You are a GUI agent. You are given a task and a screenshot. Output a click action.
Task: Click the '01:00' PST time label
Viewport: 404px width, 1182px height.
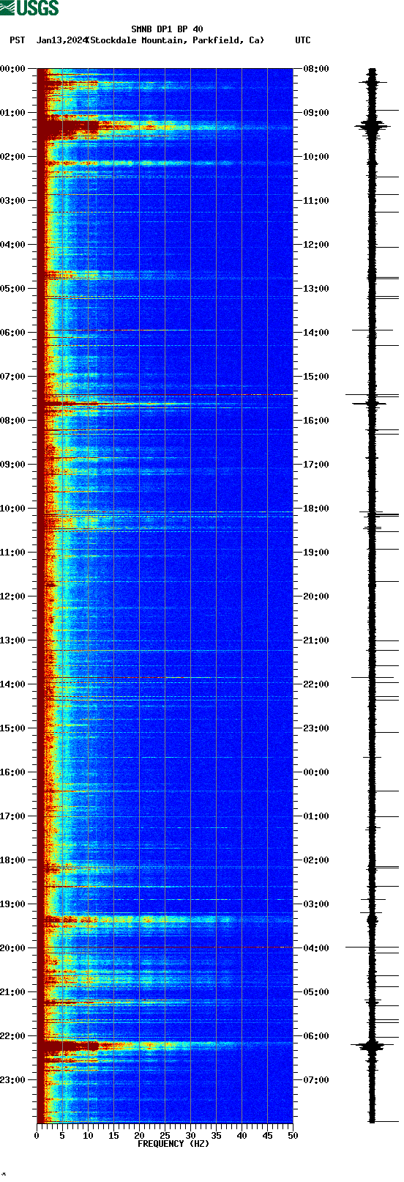click(x=12, y=113)
